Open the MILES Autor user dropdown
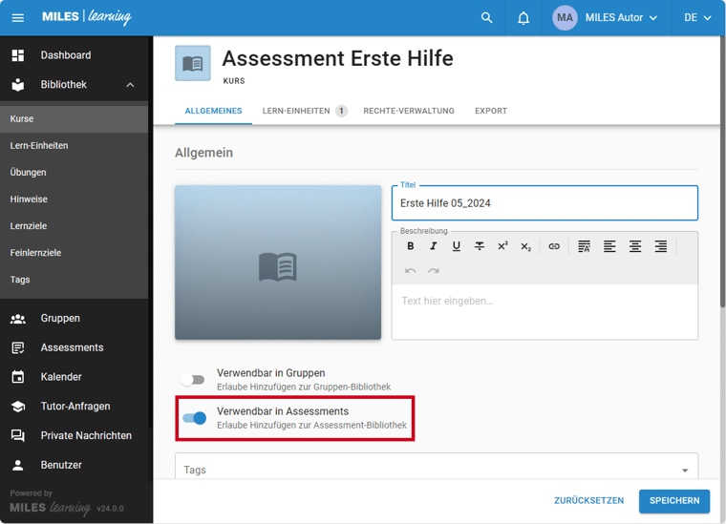Image resolution: width=726 pixels, height=524 pixels. [x=606, y=18]
